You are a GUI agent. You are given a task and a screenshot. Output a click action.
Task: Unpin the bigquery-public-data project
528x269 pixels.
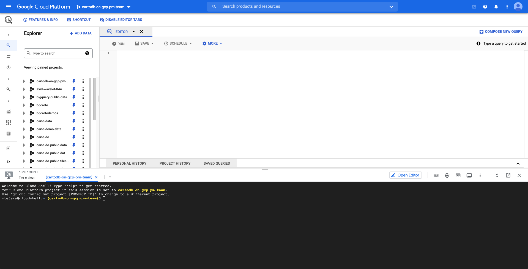click(x=74, y=97)
